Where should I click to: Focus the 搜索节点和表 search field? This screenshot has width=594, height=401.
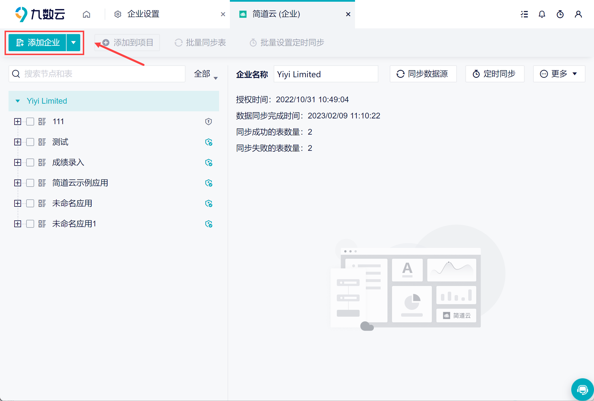(x=97, y=74)
